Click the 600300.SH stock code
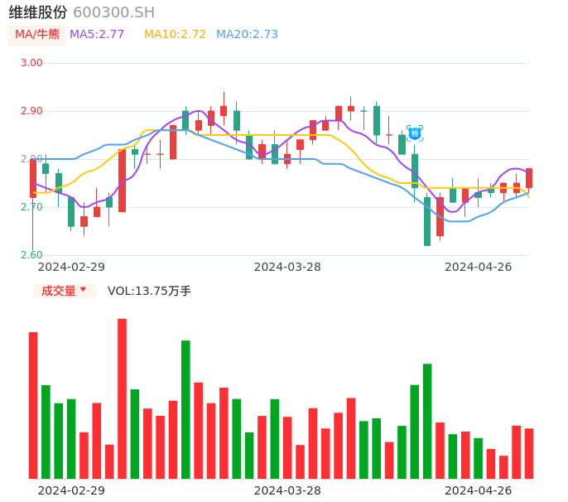Viewport: 568px width, 502px height. click(x=113, y=12)
